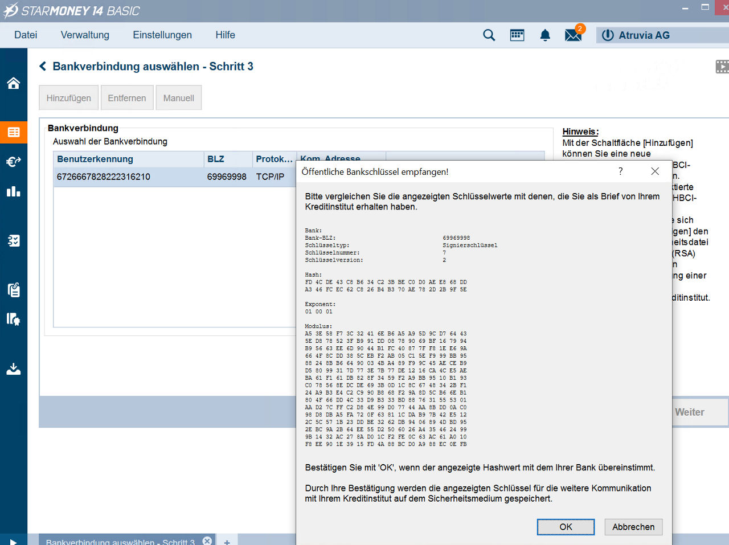This screenshot has height=545, width=729.
Task: Click the search magnifier icon
Action: tap(489, 35)
